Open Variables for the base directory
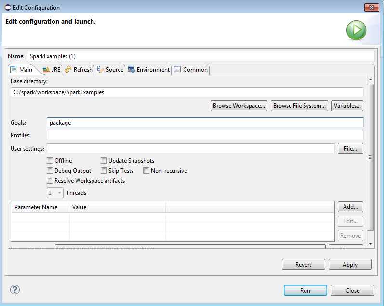Image resolution: width=384 pixels, height=306 pixels. [347, 106]
